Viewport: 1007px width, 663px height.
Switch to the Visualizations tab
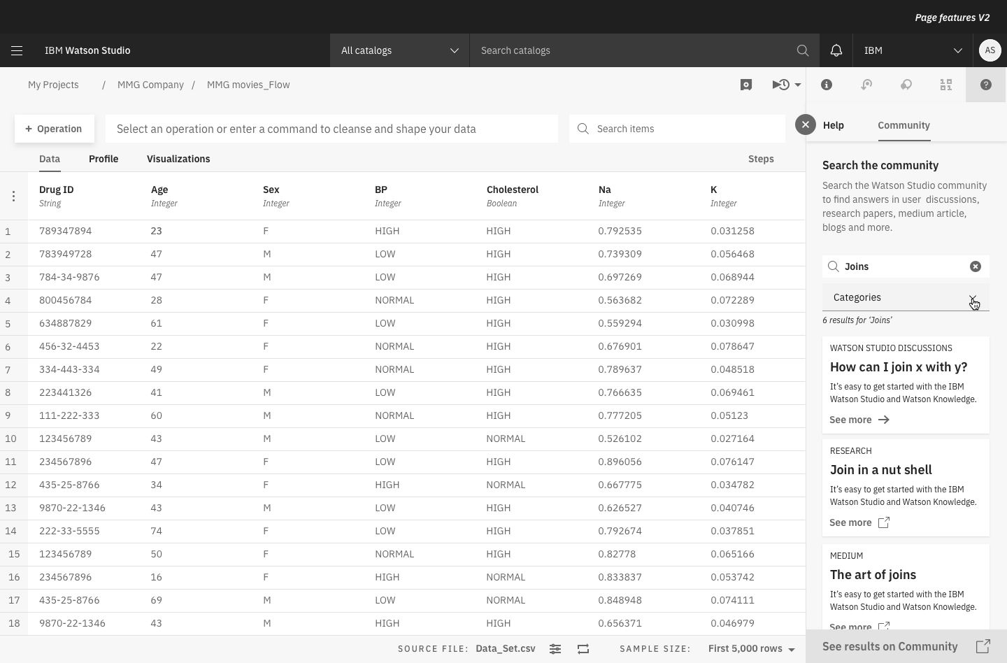[x=178, y=159]
